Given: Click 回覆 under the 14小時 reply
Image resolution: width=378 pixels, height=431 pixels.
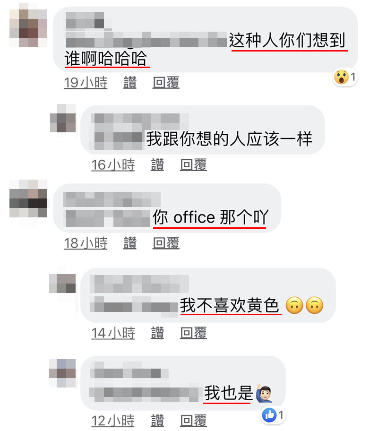Looking at the screenshot, I should (x=193, y=333).
